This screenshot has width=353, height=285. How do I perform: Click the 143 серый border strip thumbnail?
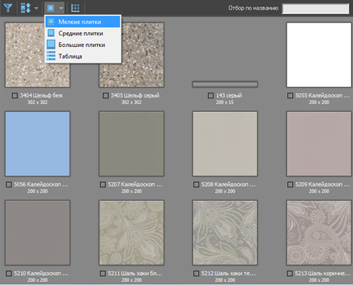(225, 85)
